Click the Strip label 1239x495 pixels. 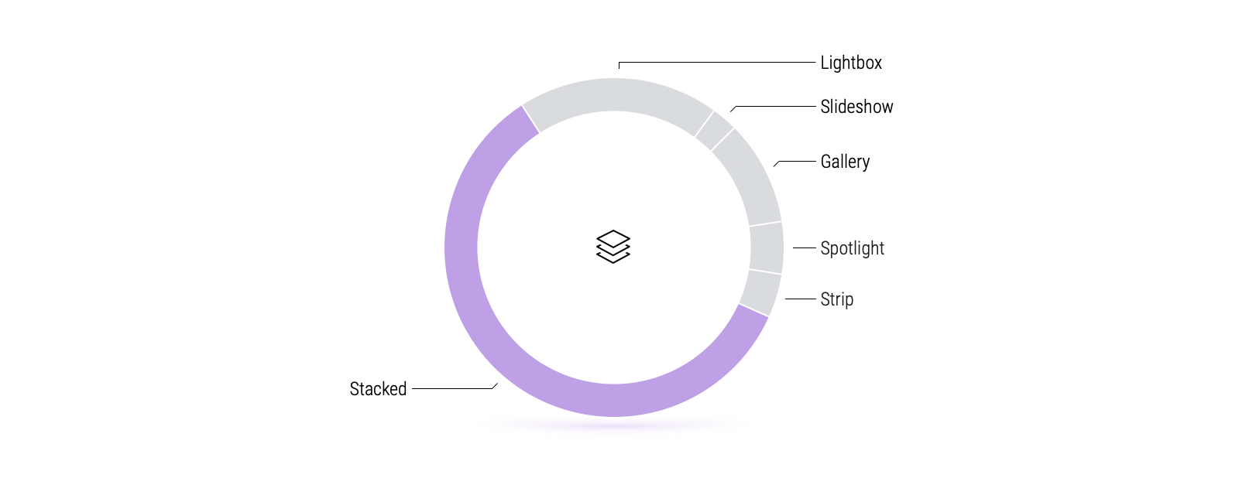tap(836, 299)
